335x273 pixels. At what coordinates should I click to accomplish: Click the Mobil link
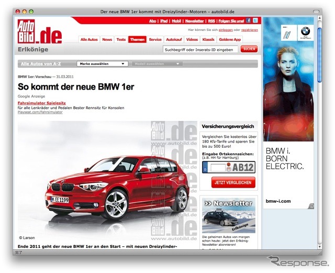tap(176, 21)
